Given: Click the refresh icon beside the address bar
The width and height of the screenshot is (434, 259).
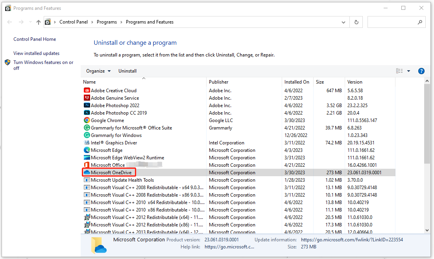Looking at the screenshot, I should pyautogui.click(x=356, y=22).
